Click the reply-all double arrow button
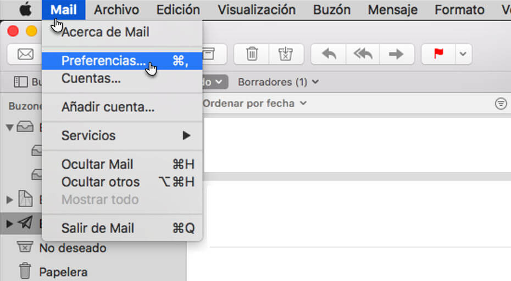This screenshot has width=511, height=281. [363, 54]
